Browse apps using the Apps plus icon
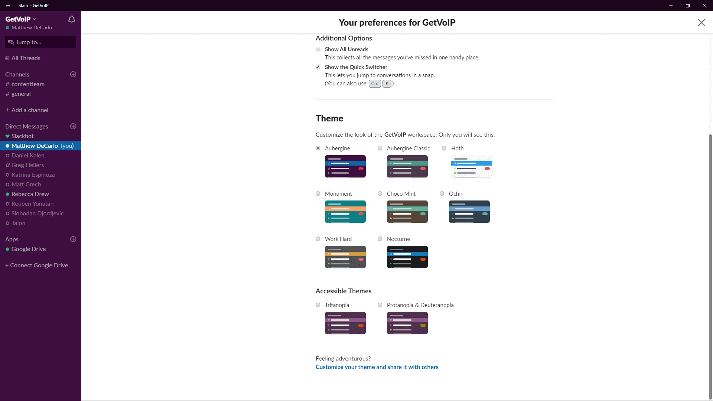 click(x=73, y=239)
